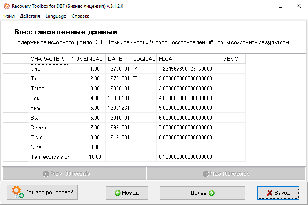
Task: Click the red X icon on Выход
Action: click(x=270, y=193)
